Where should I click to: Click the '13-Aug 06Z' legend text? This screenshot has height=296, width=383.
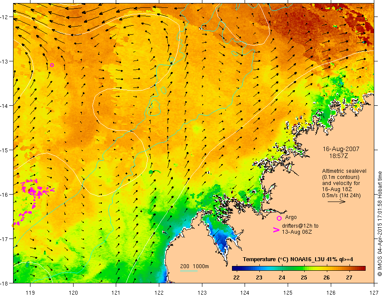[297, 232]
